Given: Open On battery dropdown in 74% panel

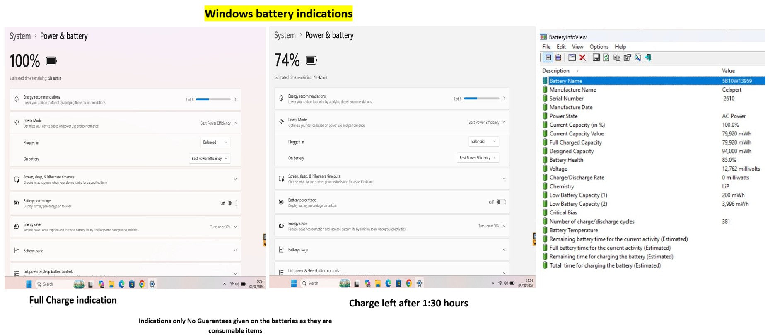Looking at the screenshot, I should click(x=478, y=158).
